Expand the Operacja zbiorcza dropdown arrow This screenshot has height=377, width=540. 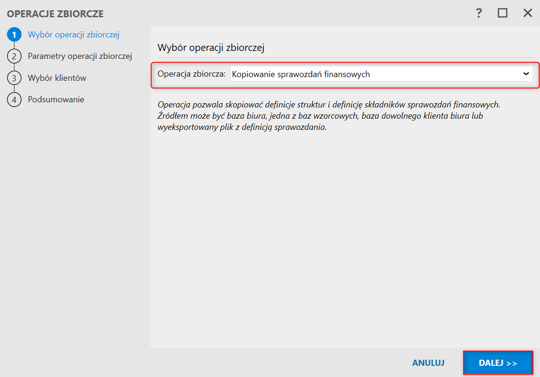click(526, 74)
